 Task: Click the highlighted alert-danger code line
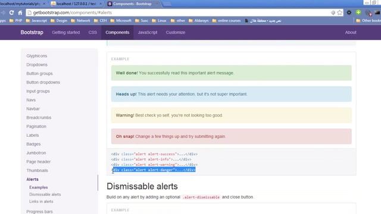point(154,170)
